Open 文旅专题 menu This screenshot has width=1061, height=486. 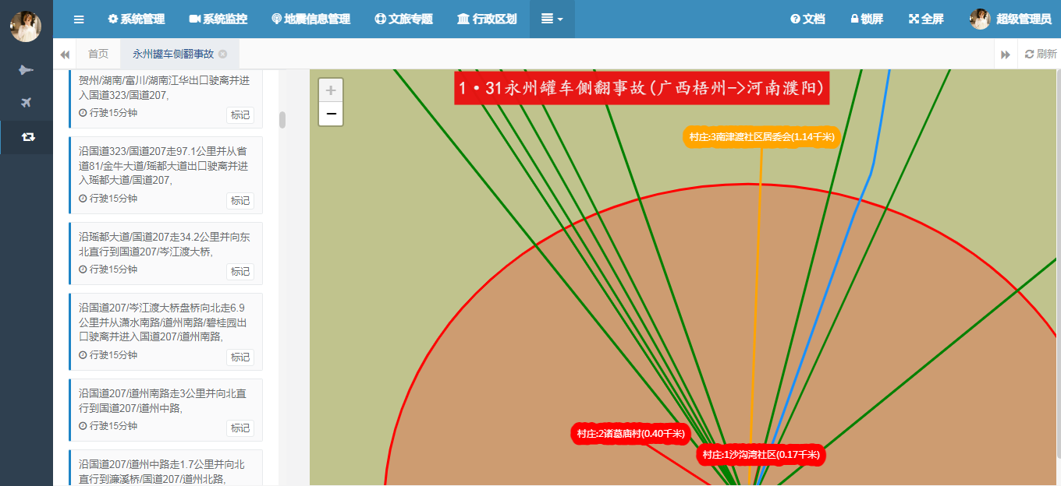[x=403, y=19]
